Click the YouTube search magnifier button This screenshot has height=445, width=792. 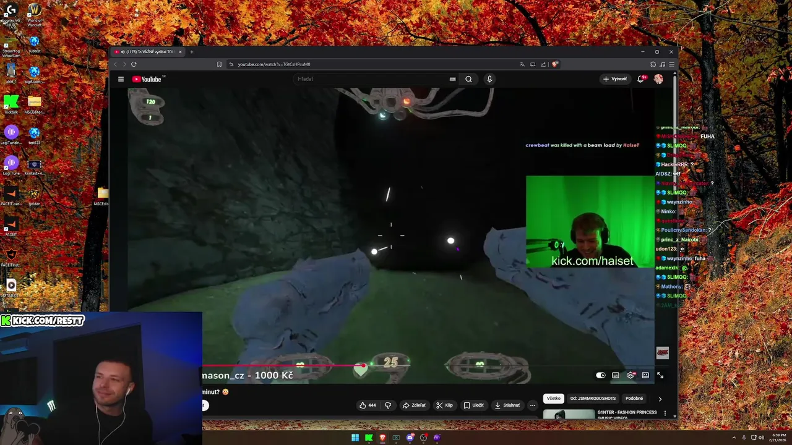pyautogui.click(x=468, y=79)
